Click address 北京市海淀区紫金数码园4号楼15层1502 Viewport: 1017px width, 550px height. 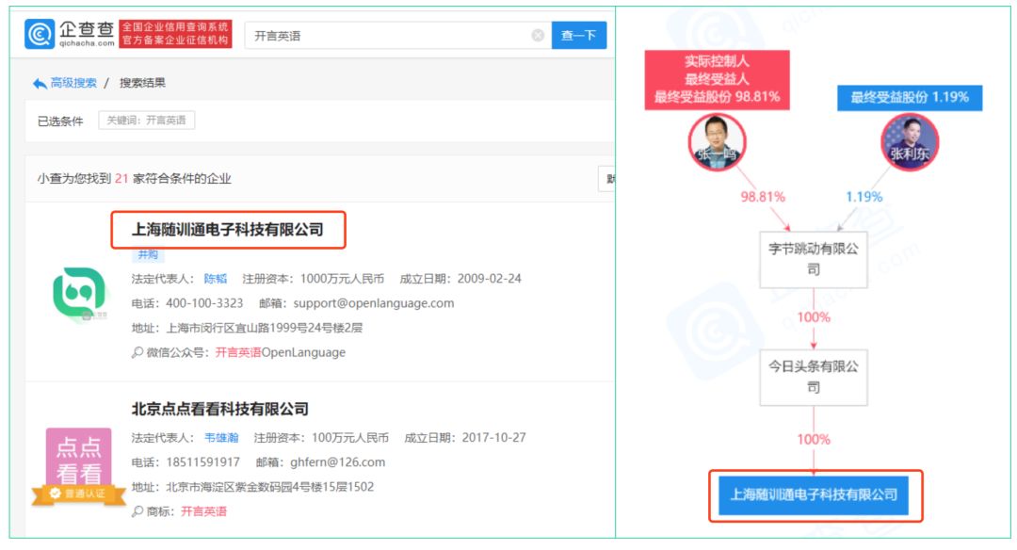pyautogui.click(x=270, y=487)
